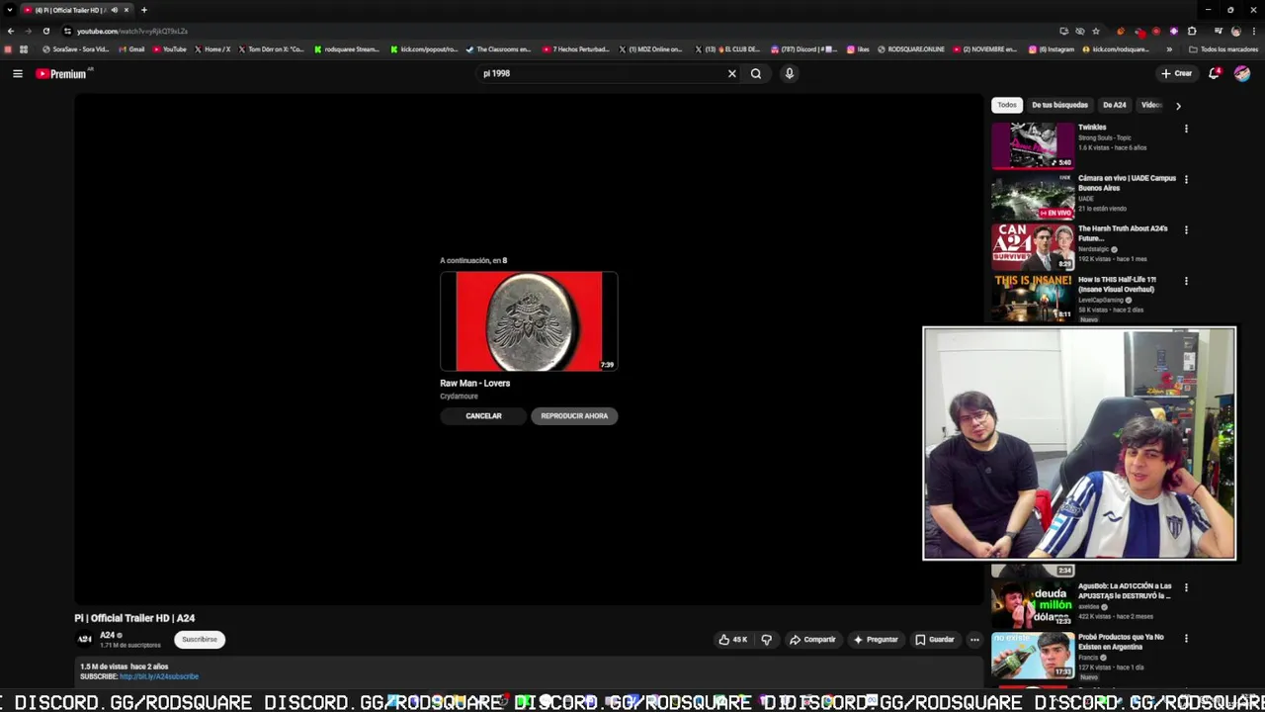The image size is (1265, 712).
Task: Open the Twinkles video thumbnail
Action: pyautogui.click(x=1033, y=145)
